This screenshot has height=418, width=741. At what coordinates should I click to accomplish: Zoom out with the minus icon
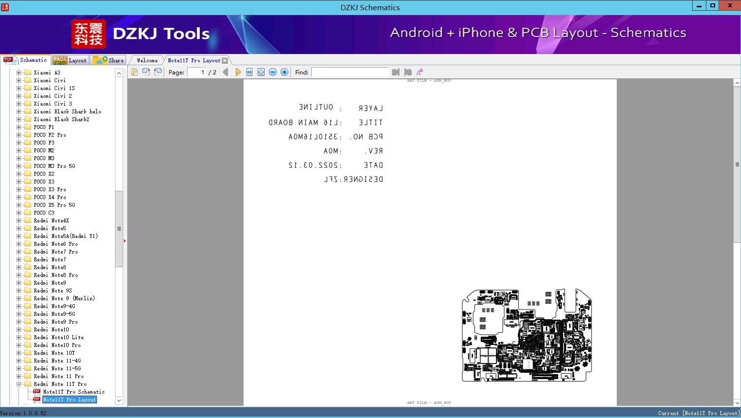click(273, 72)
